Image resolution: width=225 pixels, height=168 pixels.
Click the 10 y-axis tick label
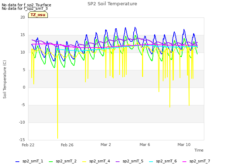22,52
